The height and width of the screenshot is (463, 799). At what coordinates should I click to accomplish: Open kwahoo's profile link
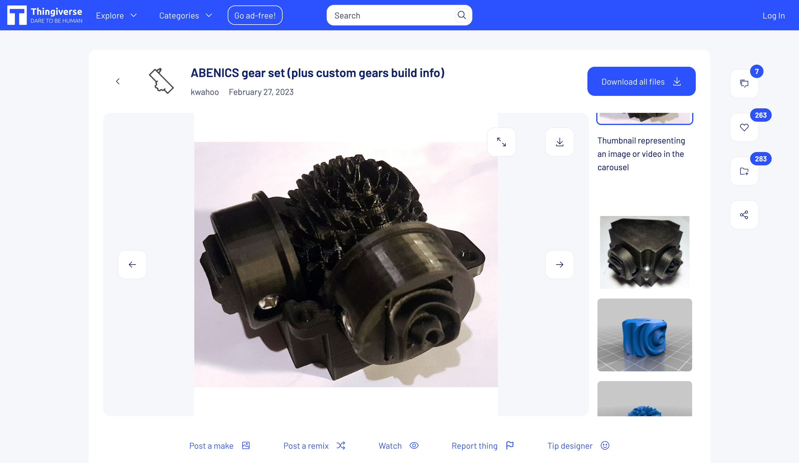pos(205,92)
